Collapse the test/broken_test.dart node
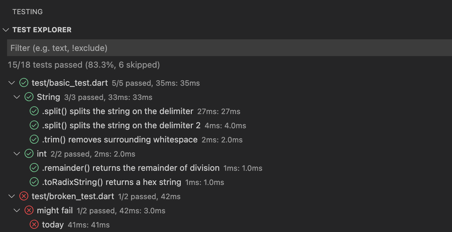This screenshot has width=452, height=232. pyautogui.click(x=12, y=196)
